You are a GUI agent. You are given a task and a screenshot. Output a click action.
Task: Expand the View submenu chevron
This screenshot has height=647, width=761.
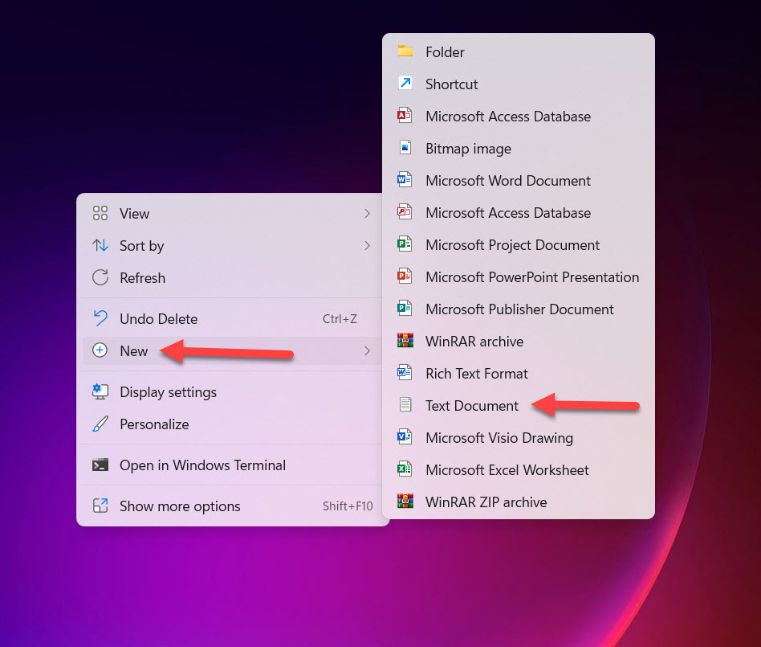click(x=367, y=214)
